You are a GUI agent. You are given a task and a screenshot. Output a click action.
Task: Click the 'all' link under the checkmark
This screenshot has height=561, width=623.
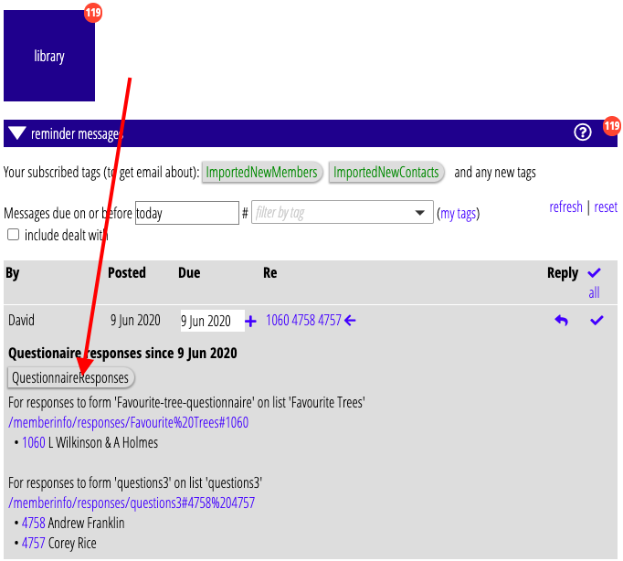pos(594,292)
